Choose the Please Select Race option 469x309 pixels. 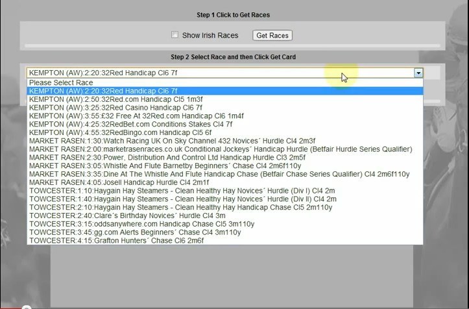click(x=225, y=82)
